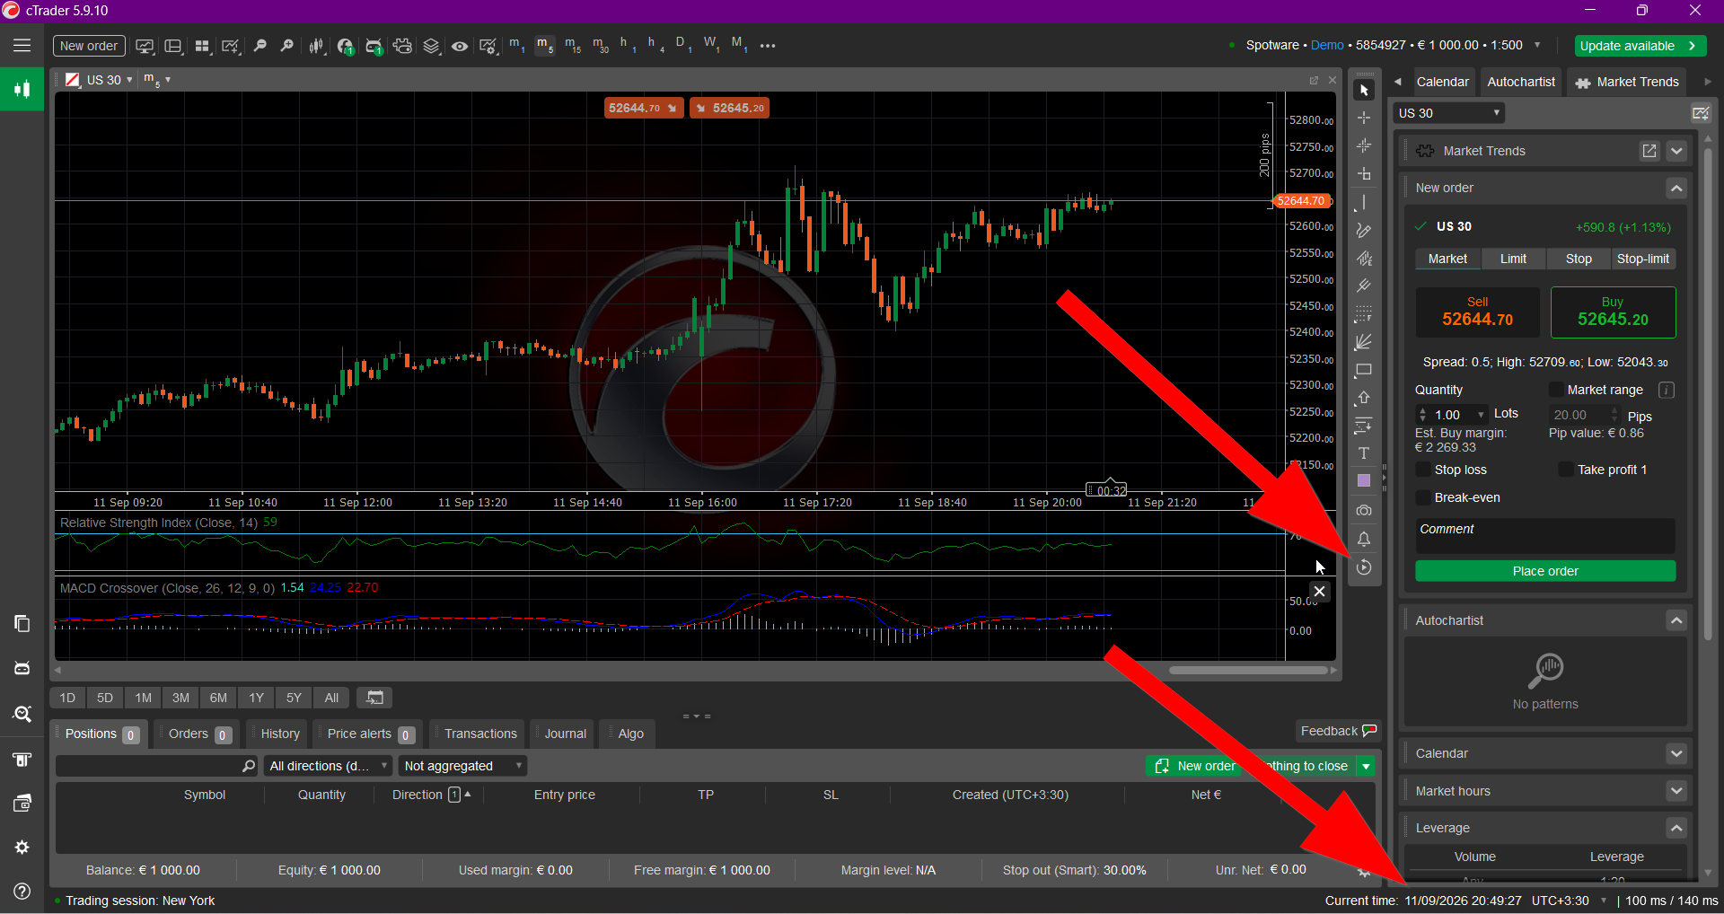
Task: Switch to the History tab
Action: tap(280, 734)
